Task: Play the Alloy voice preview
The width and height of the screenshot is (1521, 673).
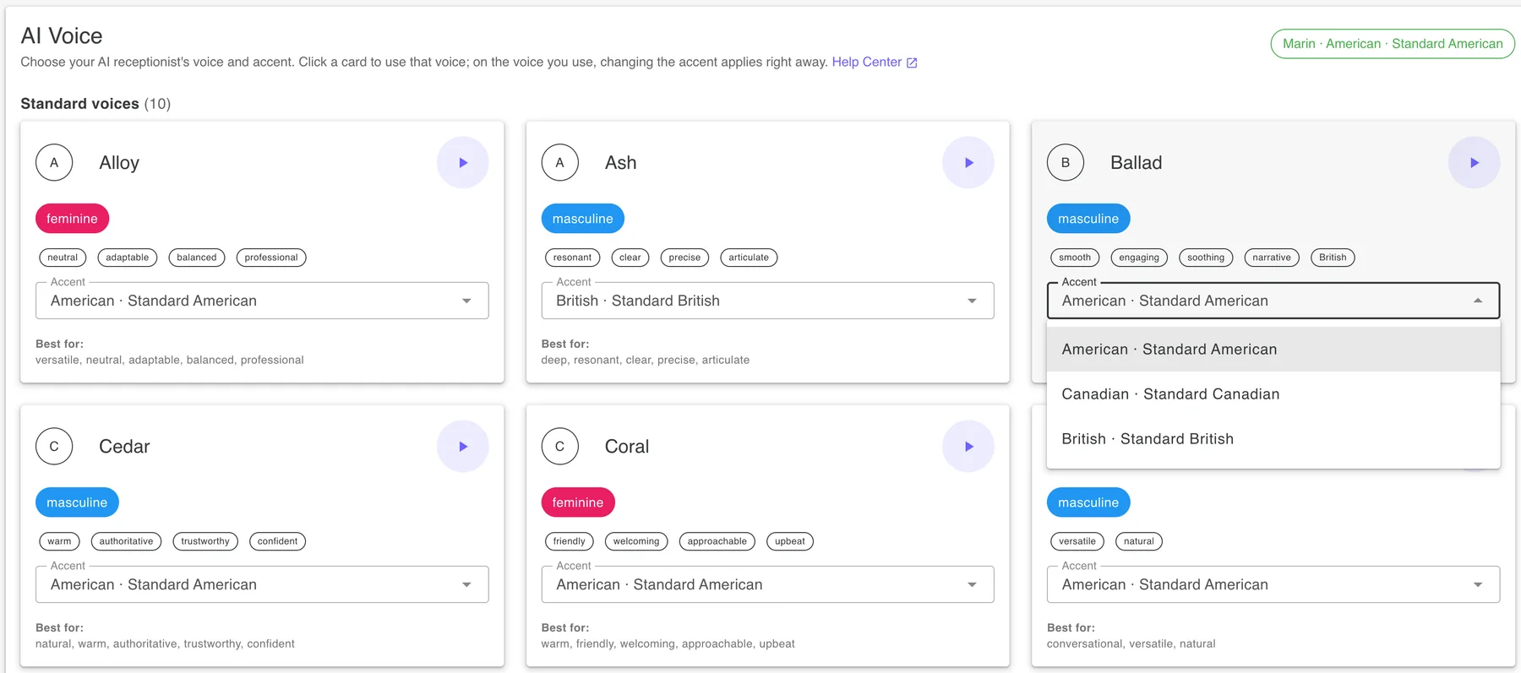Action: coord(463,162)
